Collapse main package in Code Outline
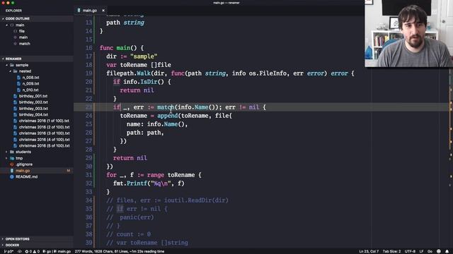This screenshot has height=254, width=453. tap(6, 25)
